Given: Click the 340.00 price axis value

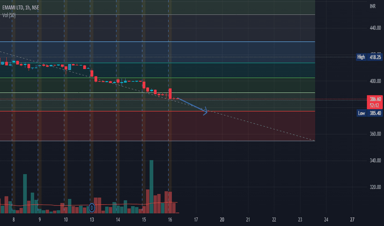Looking at the screenshot, I should coord(375,161).
